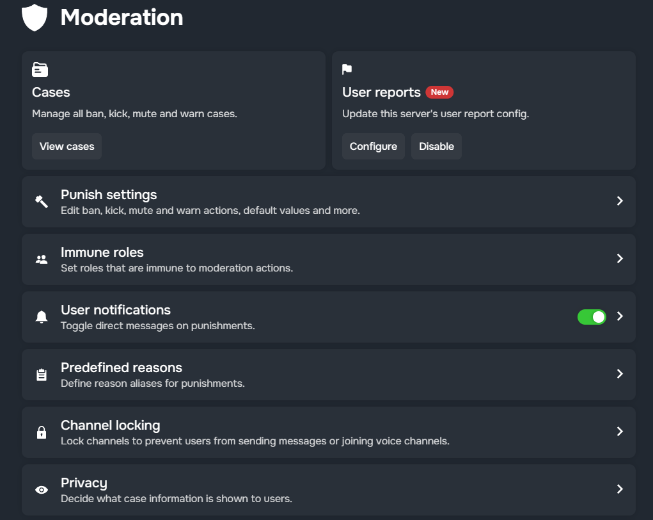Image resolution: width=653 pixels, height=520 pixels.
Task: Open the Privacy row chevron
Action: [620, 489]
